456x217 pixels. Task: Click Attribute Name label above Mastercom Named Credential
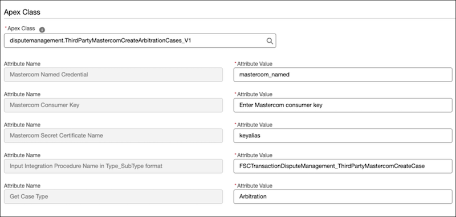point(22,64)
